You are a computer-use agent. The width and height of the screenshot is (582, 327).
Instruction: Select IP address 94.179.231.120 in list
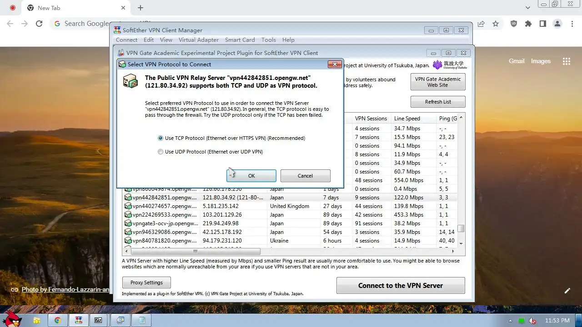pos(222,241)
